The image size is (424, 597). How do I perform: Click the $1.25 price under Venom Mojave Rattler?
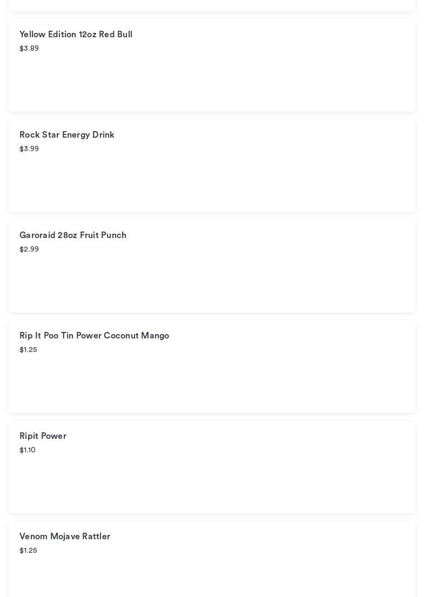[28, 551]
